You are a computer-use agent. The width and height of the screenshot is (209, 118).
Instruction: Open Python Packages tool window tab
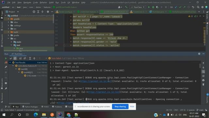(x=30, y=107)
